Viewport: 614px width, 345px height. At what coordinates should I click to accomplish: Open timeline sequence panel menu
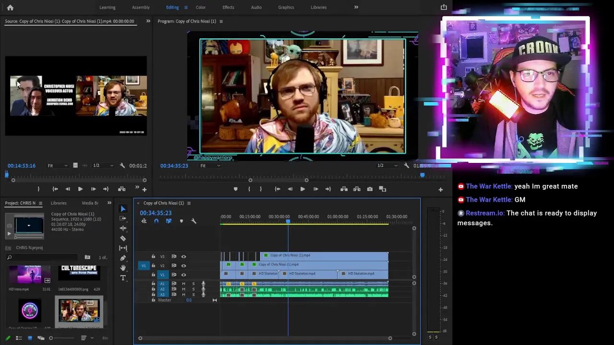[x=189, y=203]
